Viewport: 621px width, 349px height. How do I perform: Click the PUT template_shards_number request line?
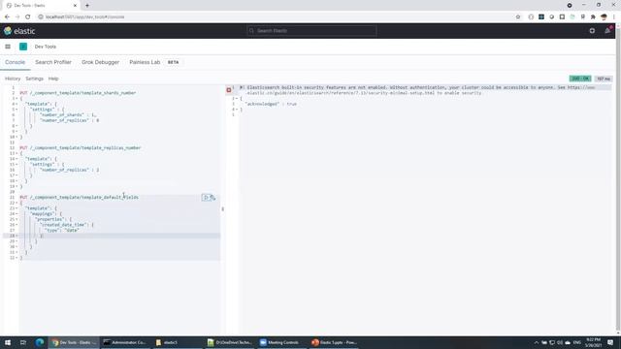pyautogui.click(x=78, y=93)
